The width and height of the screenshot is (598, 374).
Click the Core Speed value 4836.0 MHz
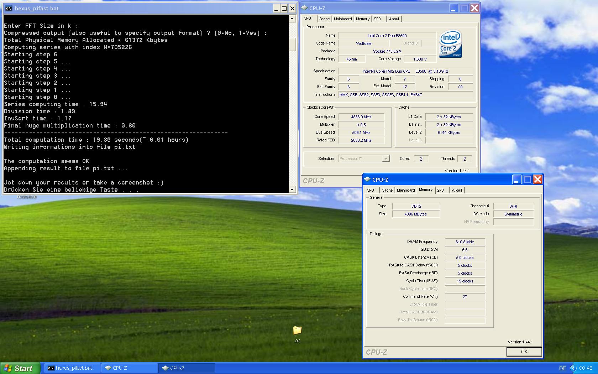tap(361, 117)
